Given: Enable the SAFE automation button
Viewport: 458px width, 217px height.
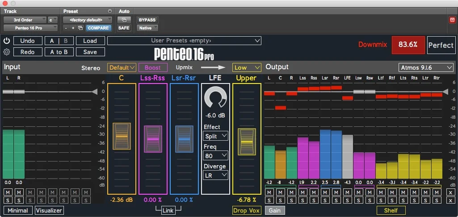Looking at the screenshot, I should tap(124, 28).
